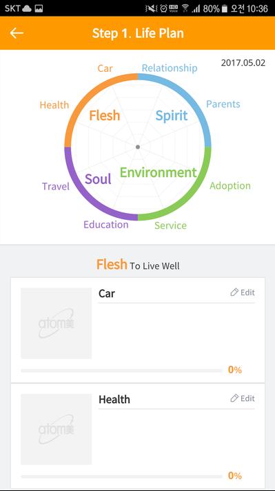
Task: Select the Spirit quadrant in chart
Action: 172,115
